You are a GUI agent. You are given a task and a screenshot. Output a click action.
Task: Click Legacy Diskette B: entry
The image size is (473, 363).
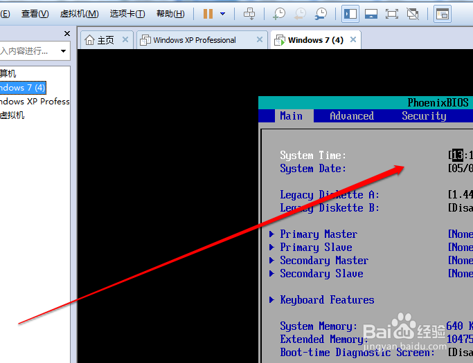(330, 208)
